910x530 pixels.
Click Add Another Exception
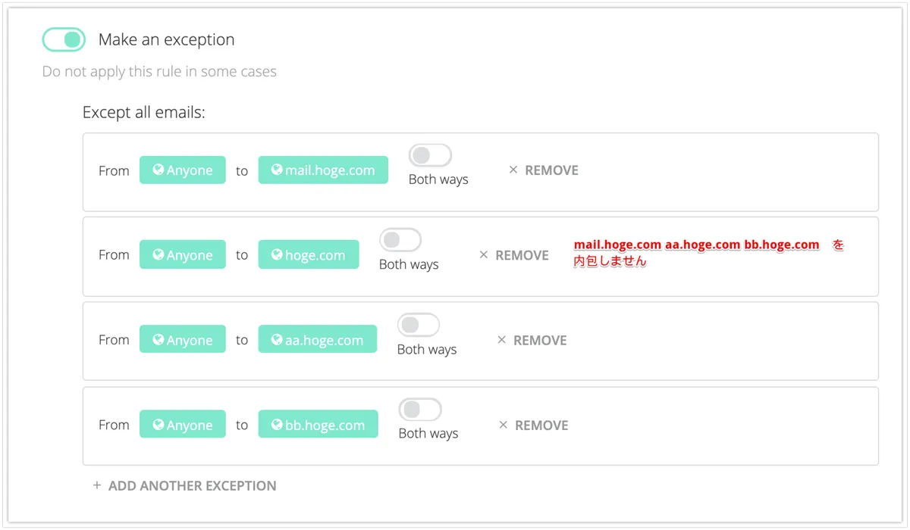click(184, 485)
